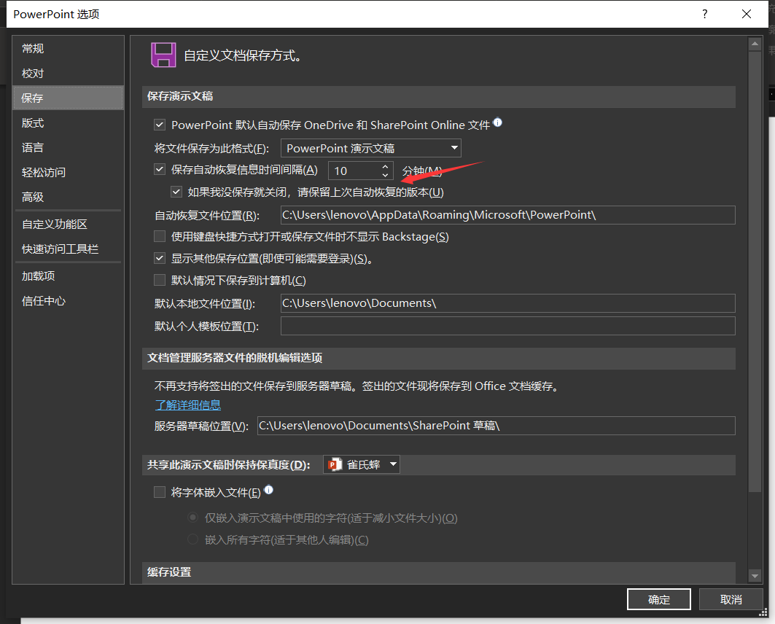Enable 将字体嵌入文件 checkbox
This screenshot has width=775, height=624.
(x=160, y=492)
